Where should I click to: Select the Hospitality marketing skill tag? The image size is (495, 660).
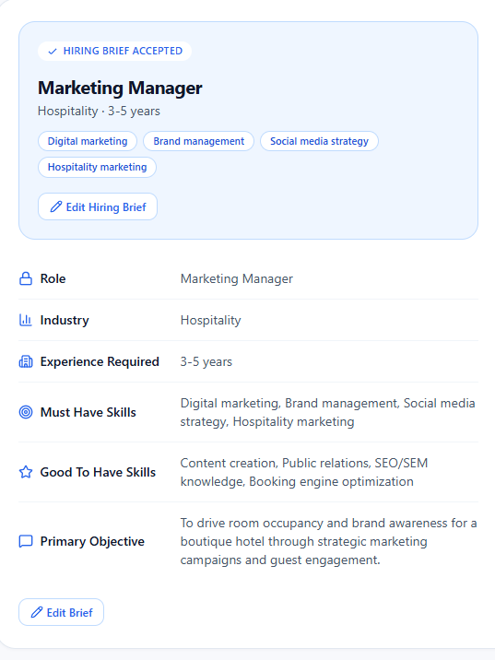tap(97, 167)
